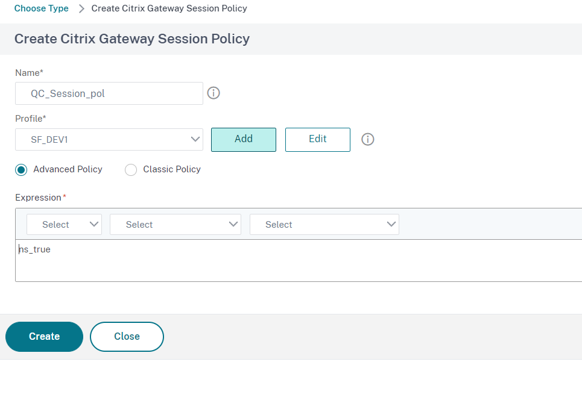Viewport: 582px width, 394px height.
Task: Select the Advanced Policy radio button
Action: (x=22, y=170)
